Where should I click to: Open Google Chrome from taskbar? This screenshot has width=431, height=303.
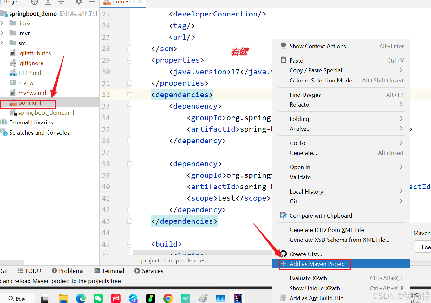pyautogui.click(x=168, y=298)
